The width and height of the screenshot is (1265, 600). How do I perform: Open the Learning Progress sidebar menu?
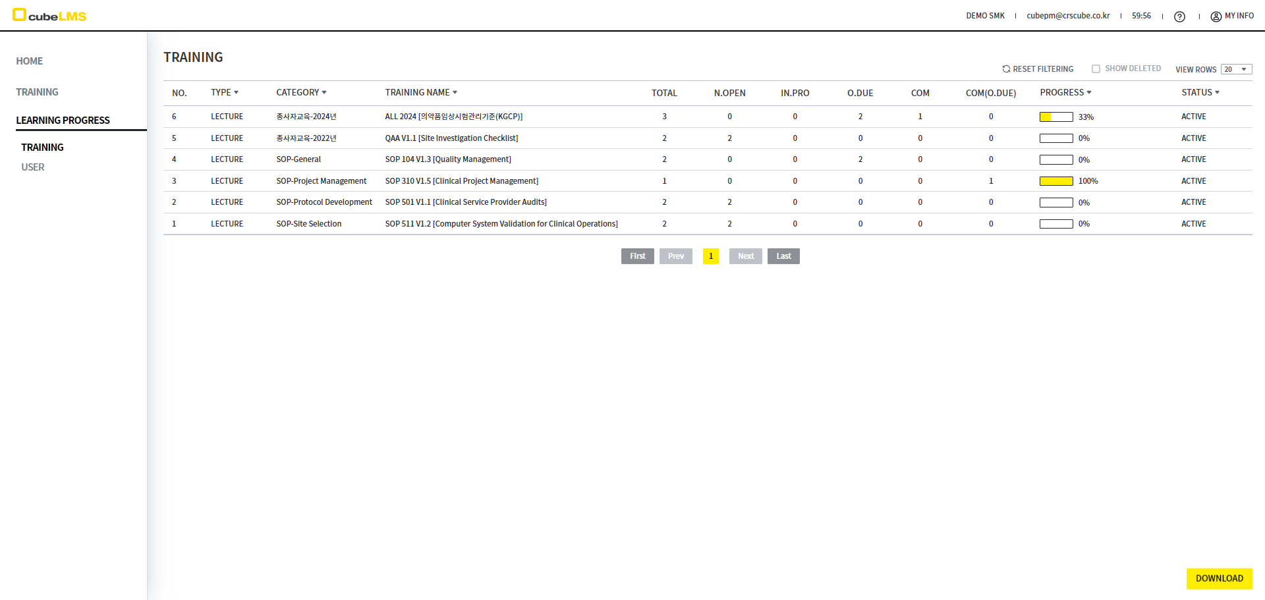click(x=63, y=121)
